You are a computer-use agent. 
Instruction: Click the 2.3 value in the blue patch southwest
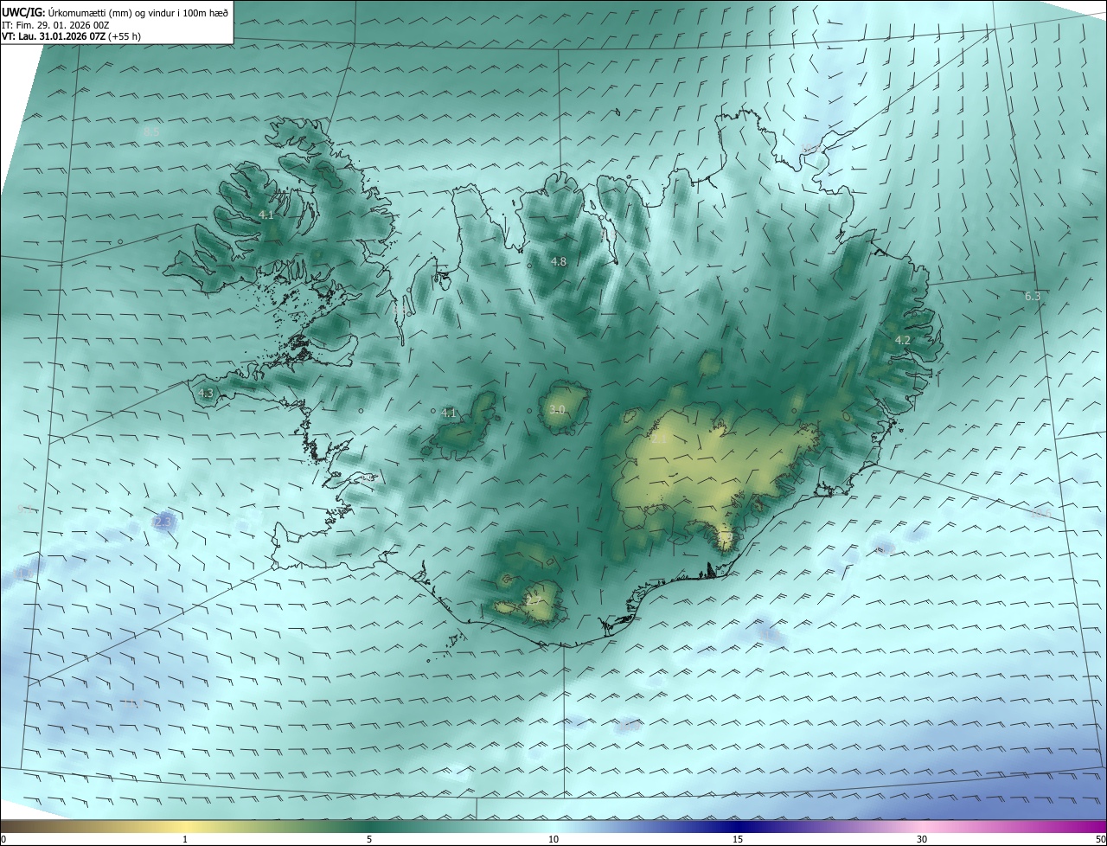point(163,522)
